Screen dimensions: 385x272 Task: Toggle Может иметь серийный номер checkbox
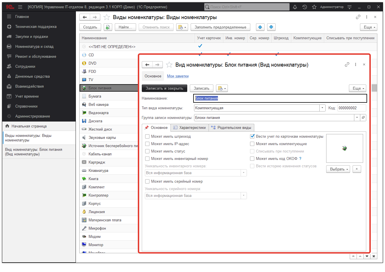[147, 182]
